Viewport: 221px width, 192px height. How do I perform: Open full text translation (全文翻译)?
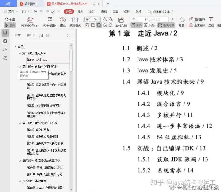tap(197, 25)
